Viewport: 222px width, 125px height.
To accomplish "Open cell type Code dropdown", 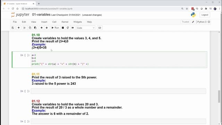I will [86, 28].
